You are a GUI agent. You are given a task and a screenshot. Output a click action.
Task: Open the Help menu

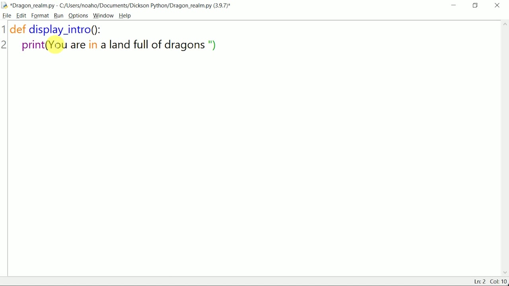pos(124,15)
